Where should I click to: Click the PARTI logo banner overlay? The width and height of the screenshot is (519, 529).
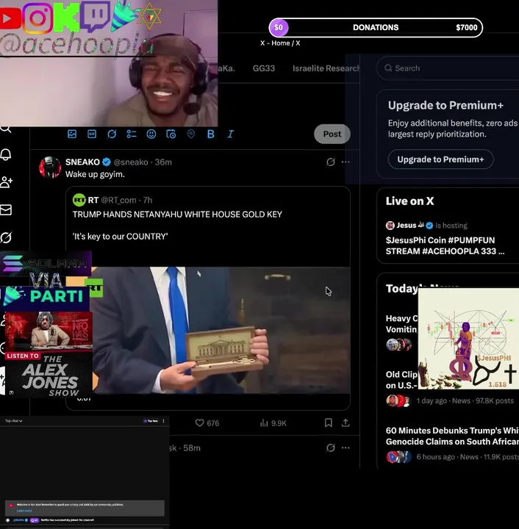pos(45,297)
